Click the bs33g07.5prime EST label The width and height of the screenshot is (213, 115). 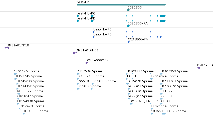tap(140, 96)
